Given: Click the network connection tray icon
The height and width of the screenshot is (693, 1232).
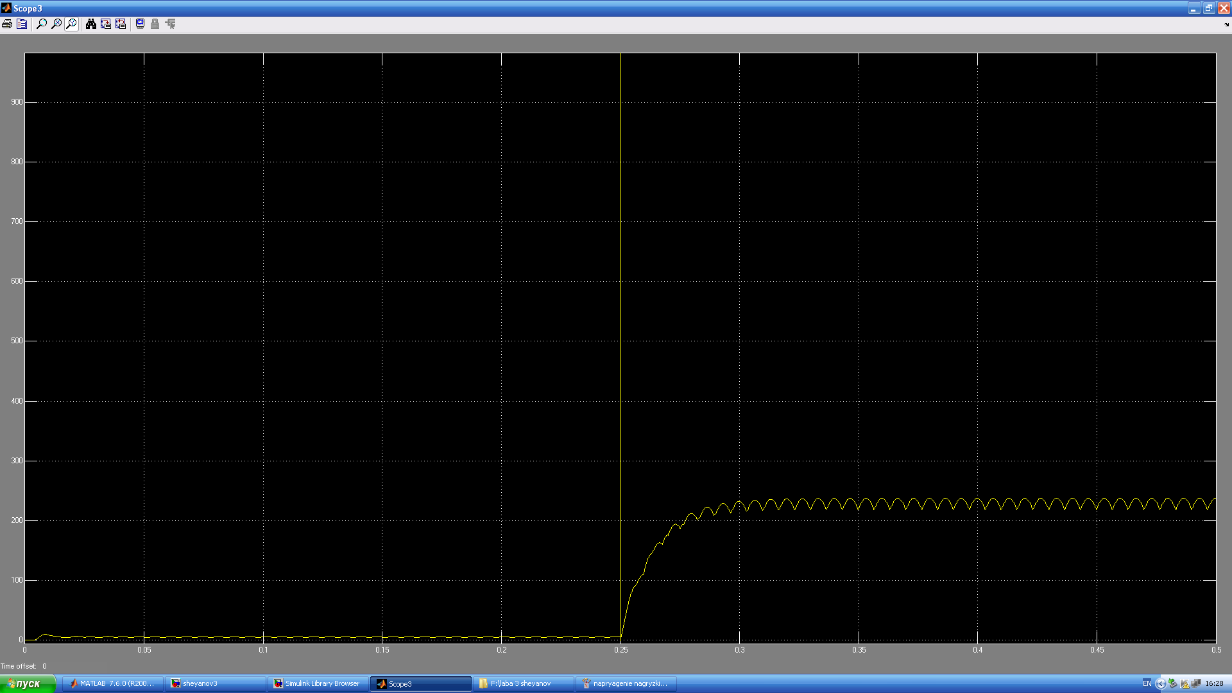Looking at the screenshot, I should tap(1196, 683).
